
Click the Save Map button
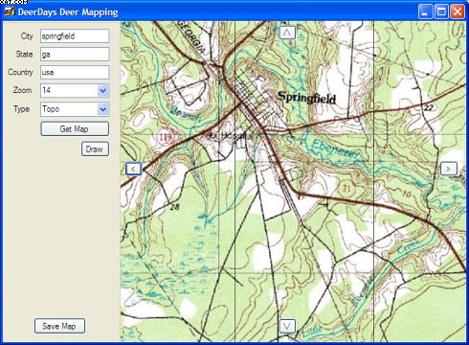59,326
